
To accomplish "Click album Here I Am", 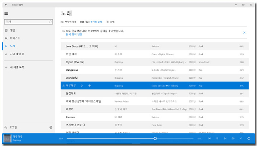I will click(156, 125).
